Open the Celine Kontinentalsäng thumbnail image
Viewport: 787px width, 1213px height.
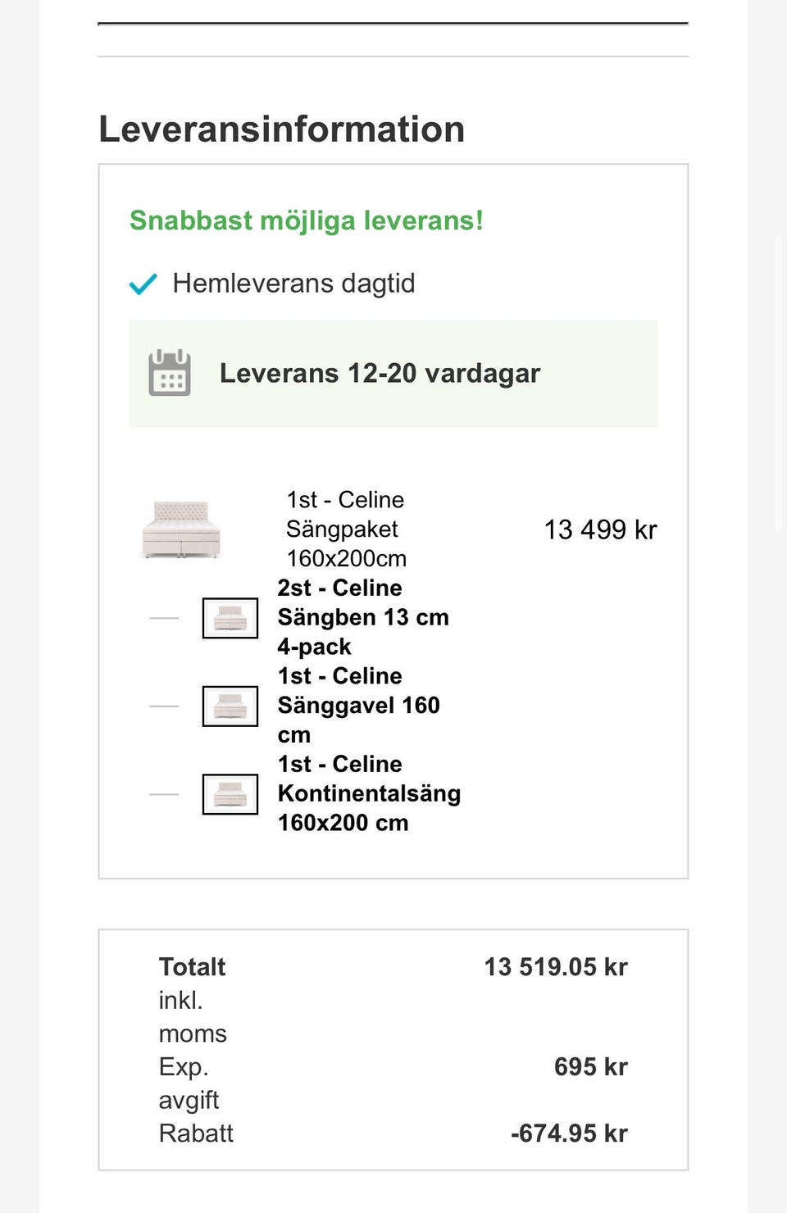[x=230, y=794]
